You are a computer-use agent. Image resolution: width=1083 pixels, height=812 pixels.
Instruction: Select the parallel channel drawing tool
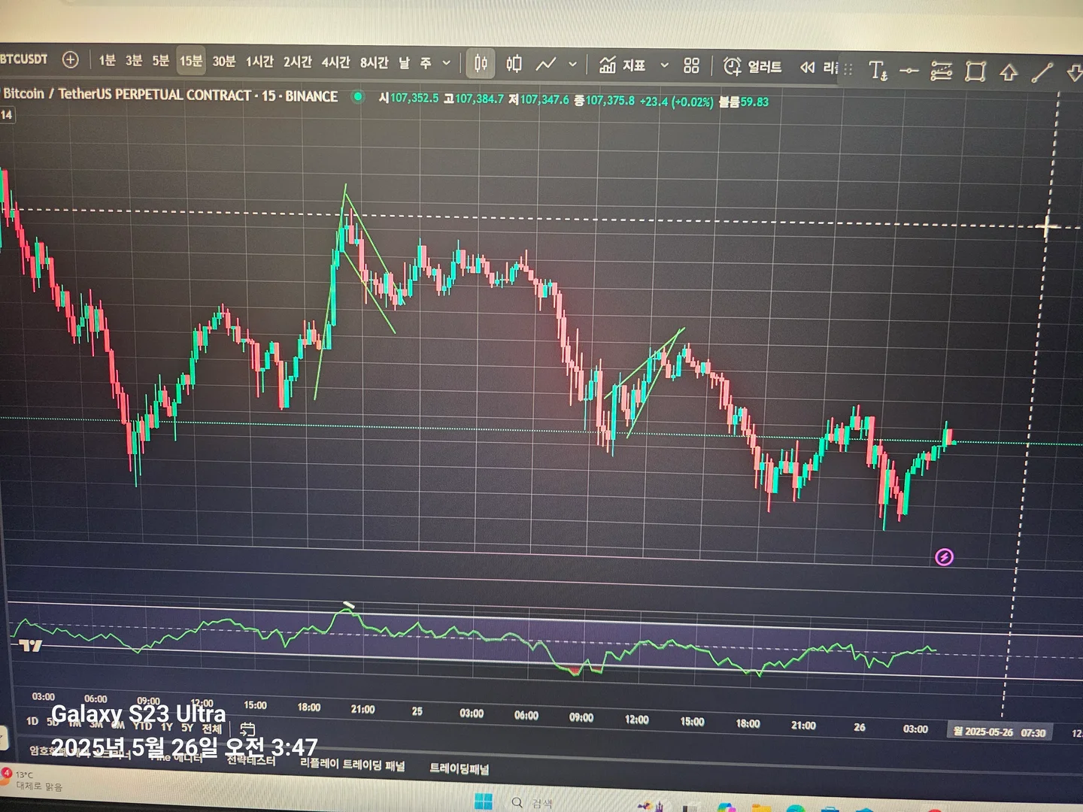(x=941, y=71)
